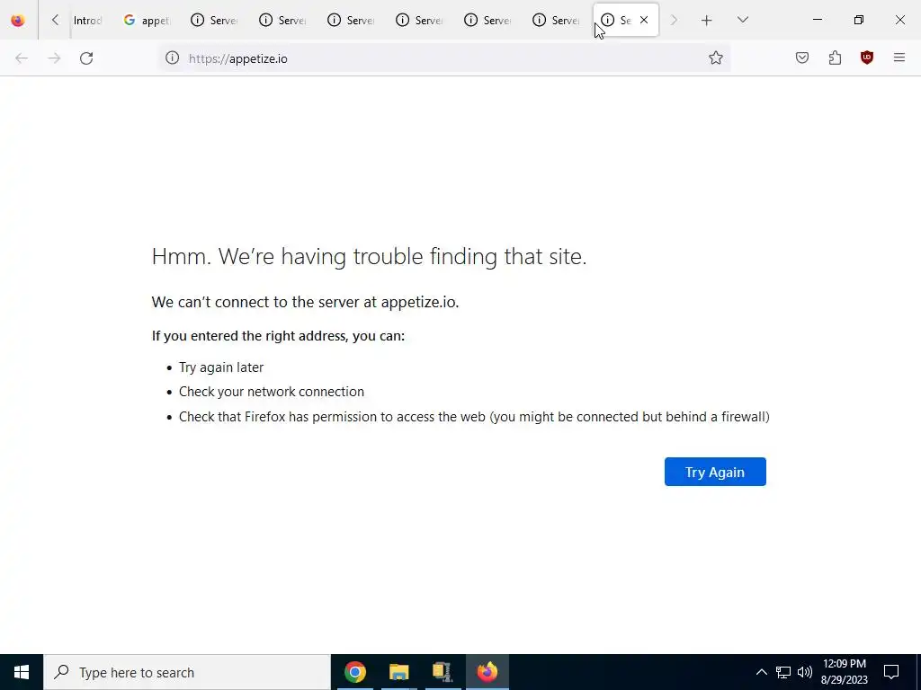
Task: Close the active Se tab
Action: 644,20
